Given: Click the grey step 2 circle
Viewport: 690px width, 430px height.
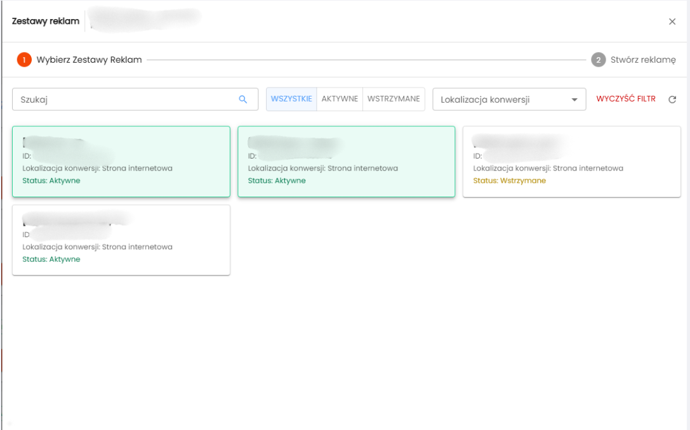Looking at the screenshot, I should click(x=597, y=60).
